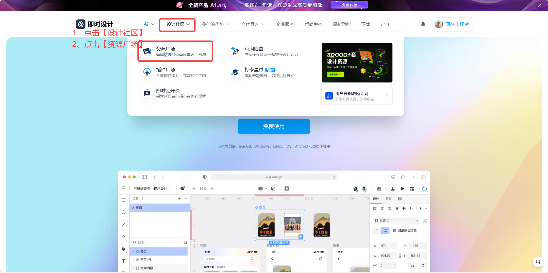The image size is (548, 273).
Task: Expand the 我们的优势 dropdown
Action: click(215, 24)
